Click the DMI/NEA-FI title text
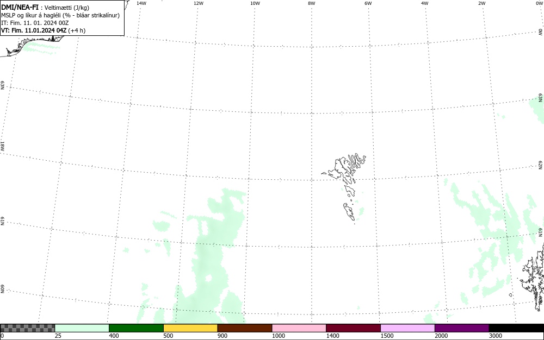544x340 pixels. pos(20,8)
